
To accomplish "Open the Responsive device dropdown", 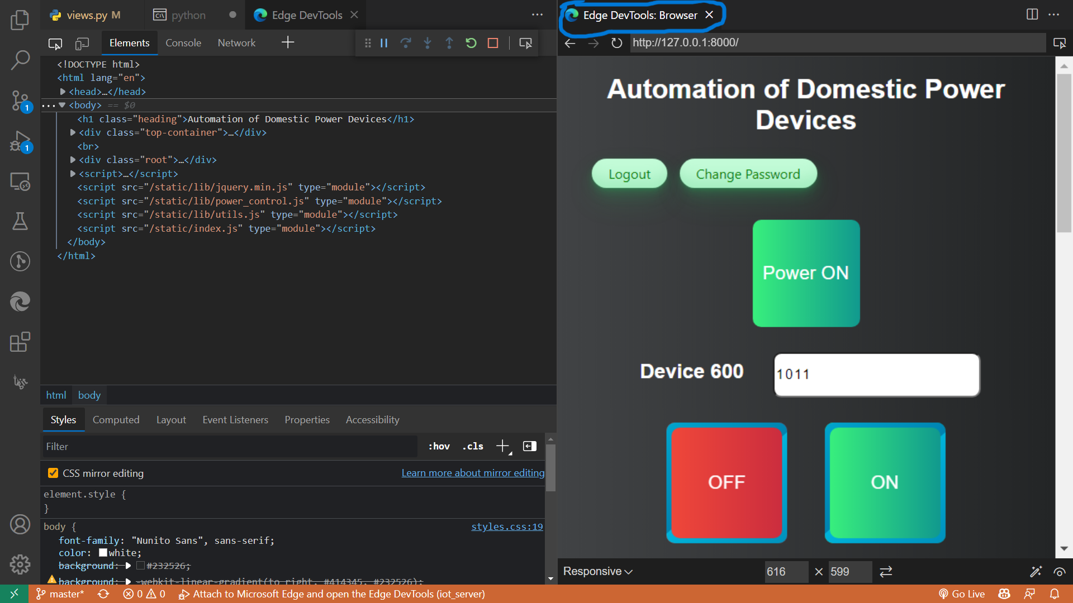I will click(x=598, y=571).
